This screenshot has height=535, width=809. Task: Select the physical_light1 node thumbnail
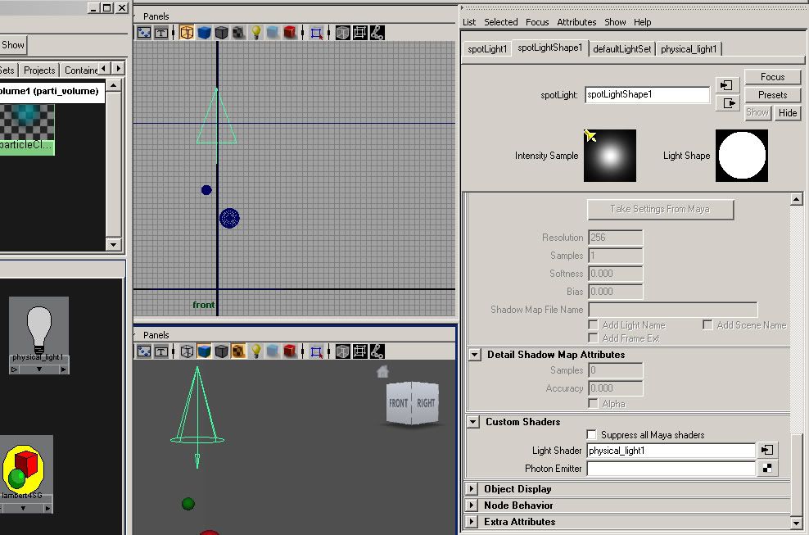click(38, 329)
